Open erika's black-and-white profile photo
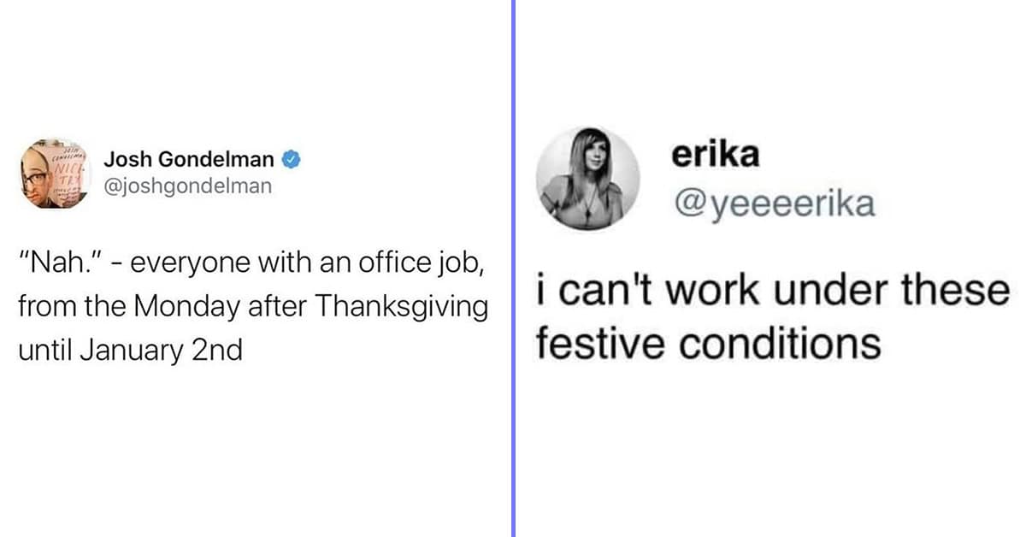 click(587, 180)
